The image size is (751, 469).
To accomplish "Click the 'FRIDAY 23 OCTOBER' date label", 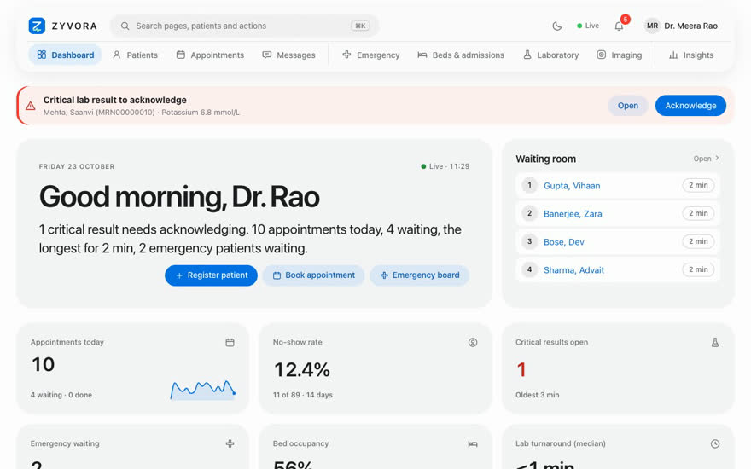I will click(x=77, y=166).
